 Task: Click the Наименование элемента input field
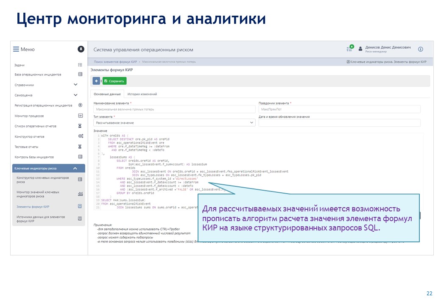(x=174, y=109)
